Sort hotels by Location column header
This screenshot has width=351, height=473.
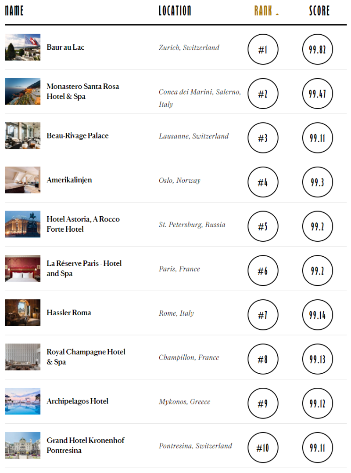175,11
